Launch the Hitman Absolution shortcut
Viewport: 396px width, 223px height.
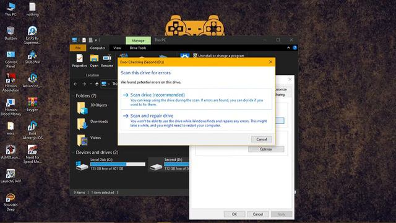11,82
